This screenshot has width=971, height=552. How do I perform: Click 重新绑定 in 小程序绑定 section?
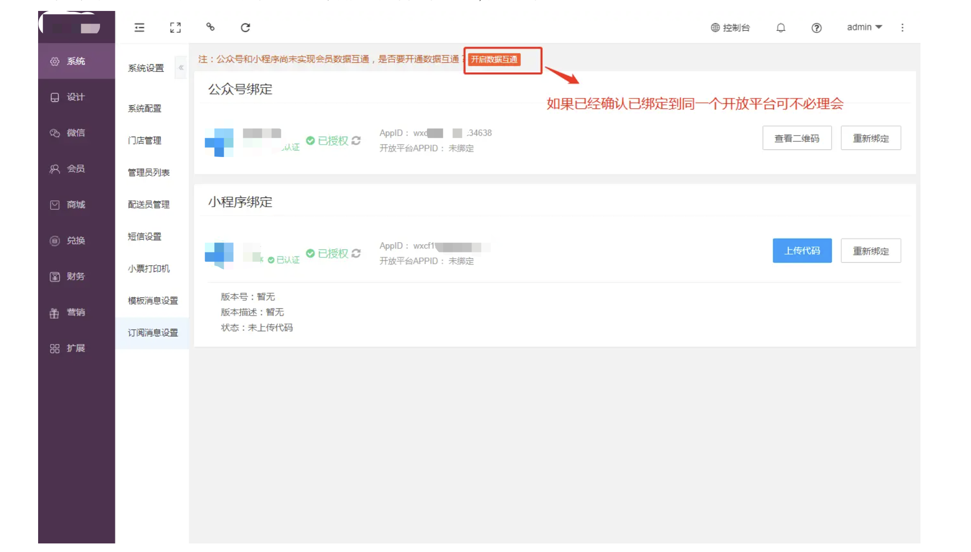(x=870, y=251)
